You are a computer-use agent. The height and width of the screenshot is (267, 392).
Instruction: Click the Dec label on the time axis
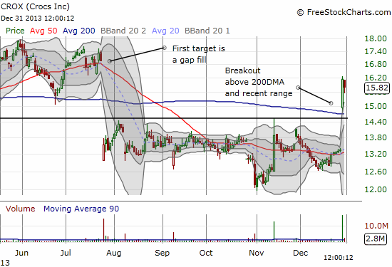(x=300, y=253)
